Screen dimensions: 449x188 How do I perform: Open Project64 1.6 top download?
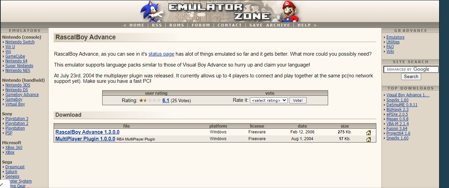(398, 133)
